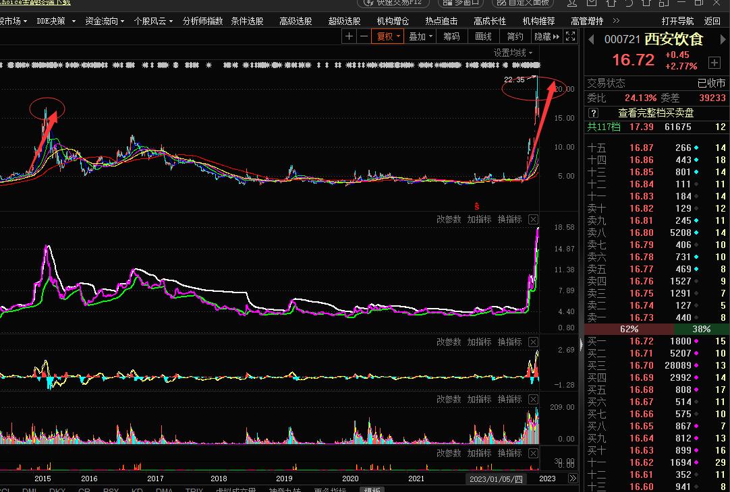Toggle fullscreen chart view icon
This screenshot has width=730, height=492.
(570, 36)
